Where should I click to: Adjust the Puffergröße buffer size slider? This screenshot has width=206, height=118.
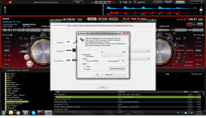[105, 56]
